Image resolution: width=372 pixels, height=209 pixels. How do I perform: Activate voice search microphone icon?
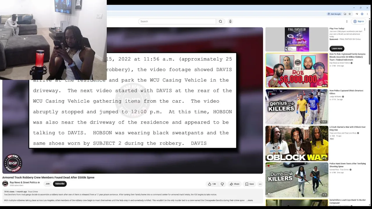[x=230, y=21]
